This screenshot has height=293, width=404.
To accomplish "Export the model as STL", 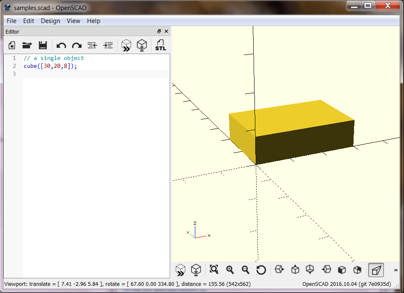I will pyautogui.click(x=160, y=45).
